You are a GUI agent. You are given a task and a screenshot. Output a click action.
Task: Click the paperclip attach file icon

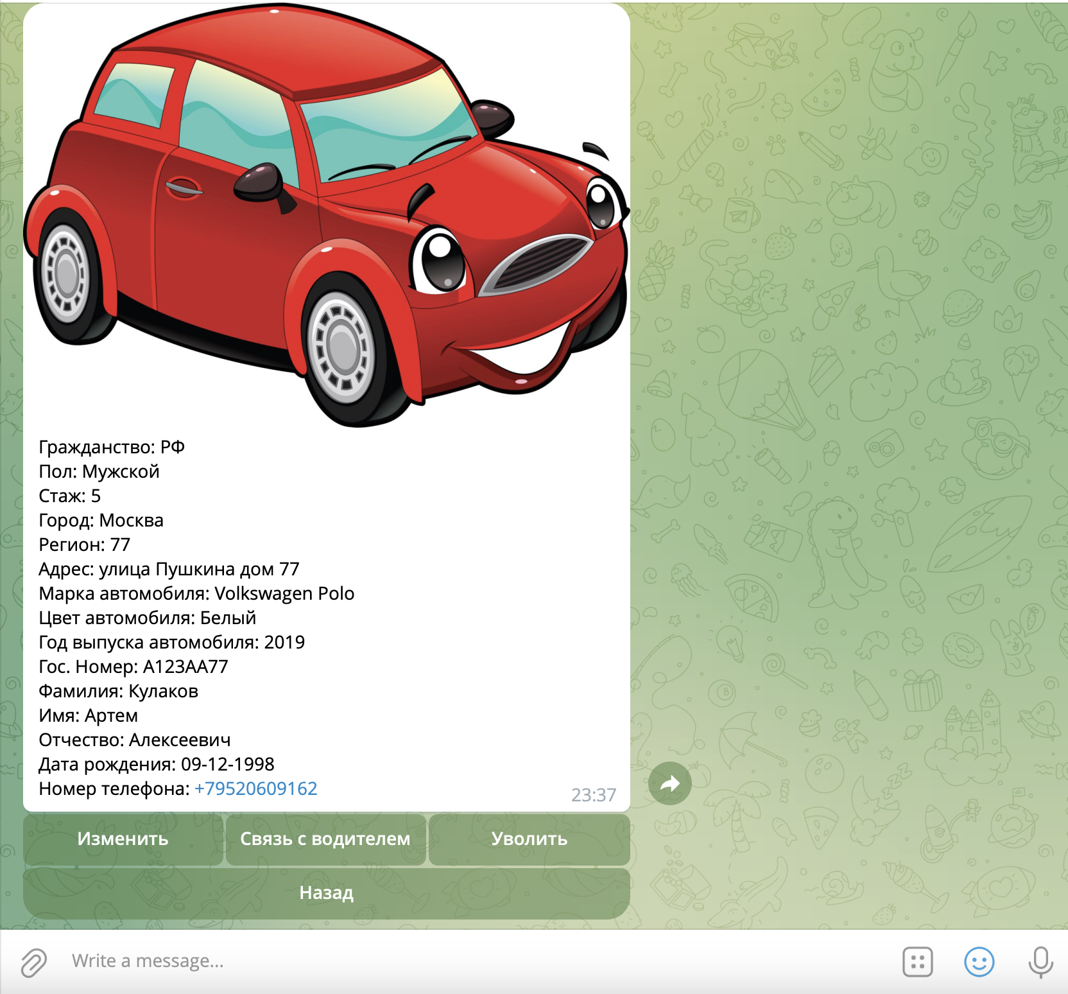point(33,962)
